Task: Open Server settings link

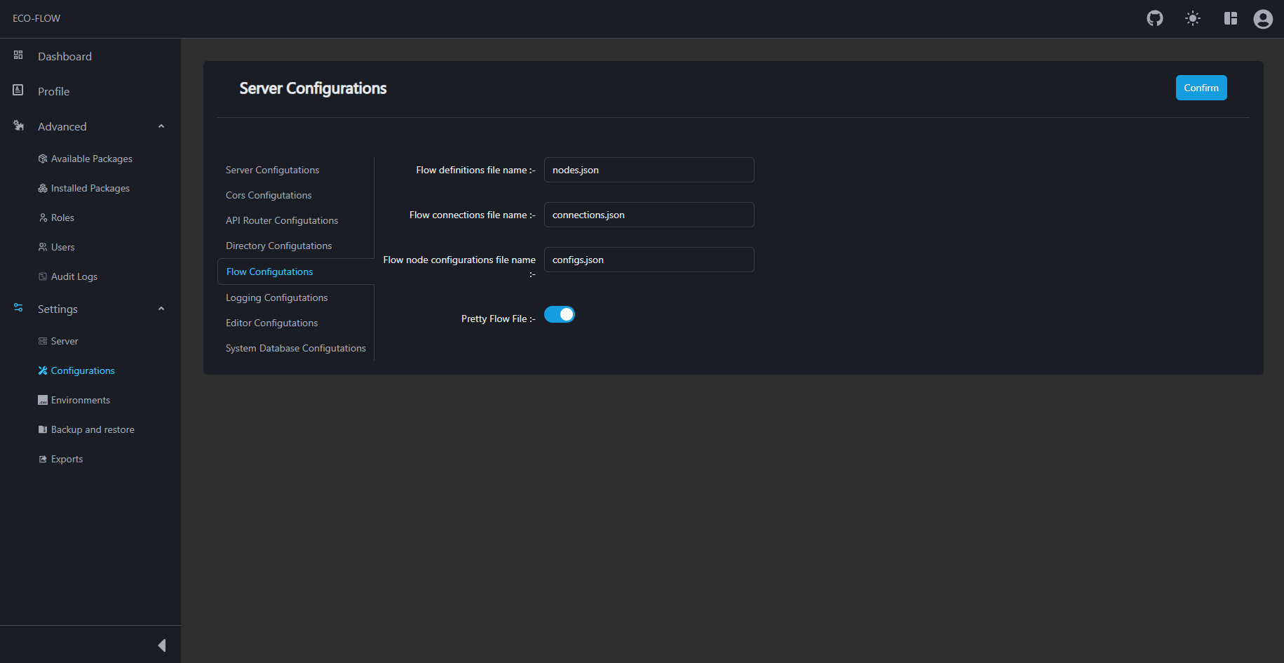Action: [65, 341]
